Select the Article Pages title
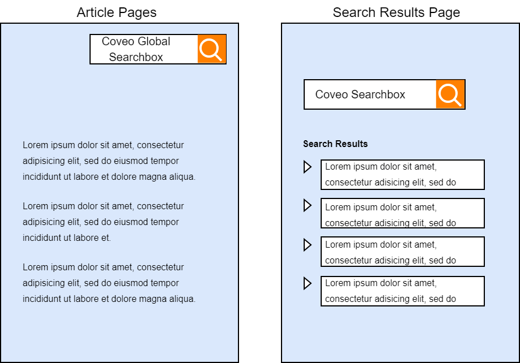The width and height of the screenshot is (520, 363). [116, 12]
